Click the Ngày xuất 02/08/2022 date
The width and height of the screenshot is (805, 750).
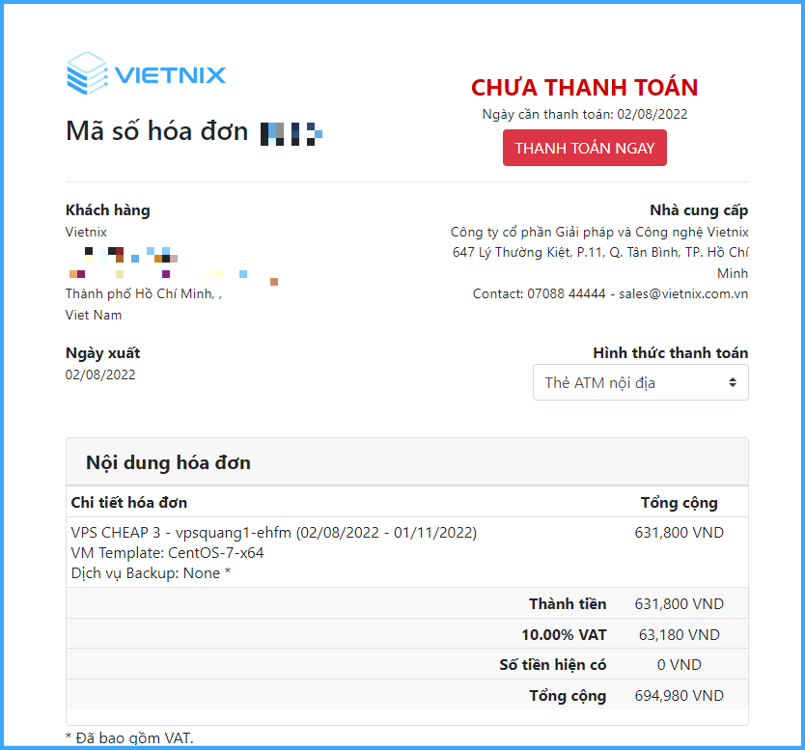click(100, 375)
